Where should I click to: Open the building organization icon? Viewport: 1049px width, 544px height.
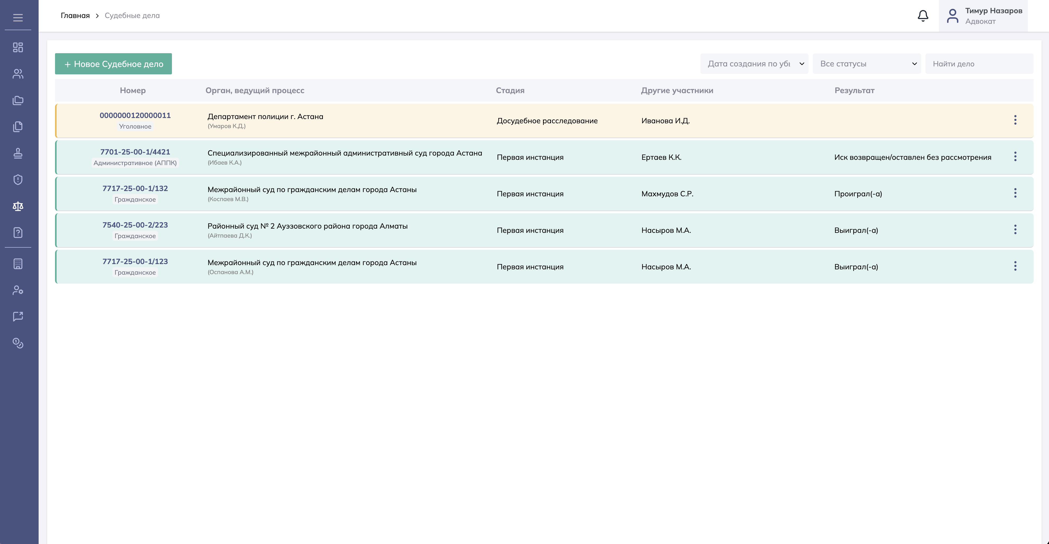coord(18,264)
